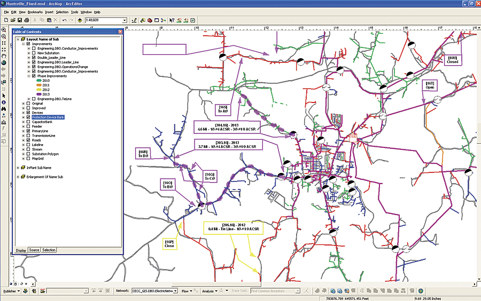Viewport: 481px width, 301px height.
Task: Select the Find binoculars tool
Action: [x=4, y=108]
